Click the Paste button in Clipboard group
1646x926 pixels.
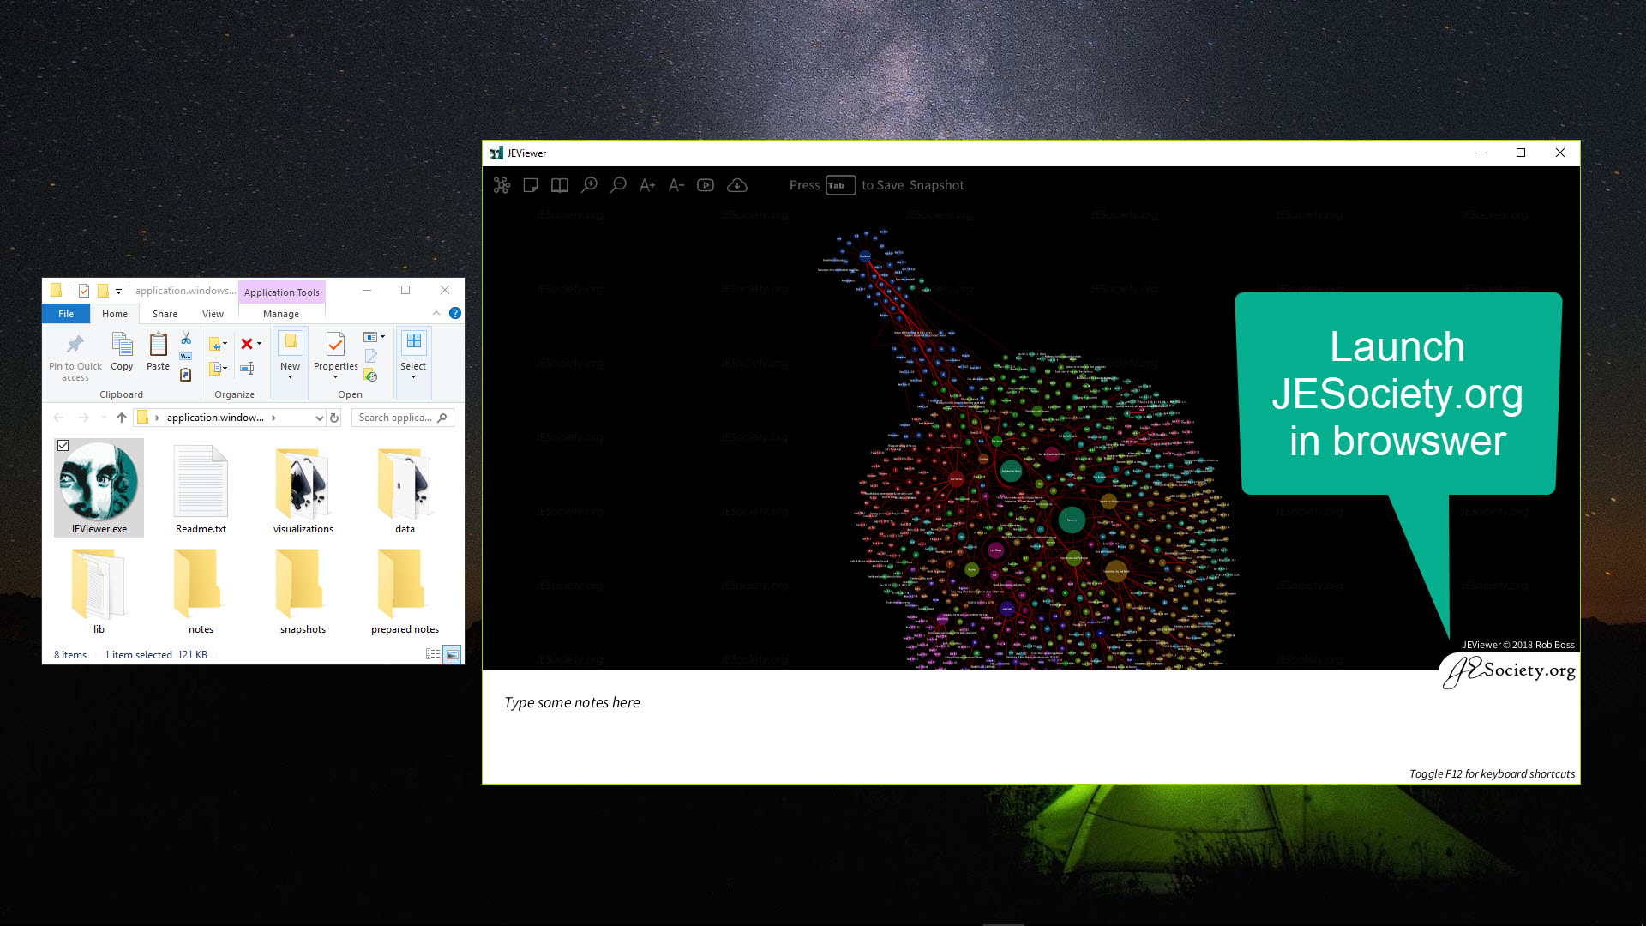(159, 352)
